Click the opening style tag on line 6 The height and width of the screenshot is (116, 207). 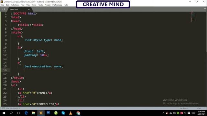tap(16, 33)
